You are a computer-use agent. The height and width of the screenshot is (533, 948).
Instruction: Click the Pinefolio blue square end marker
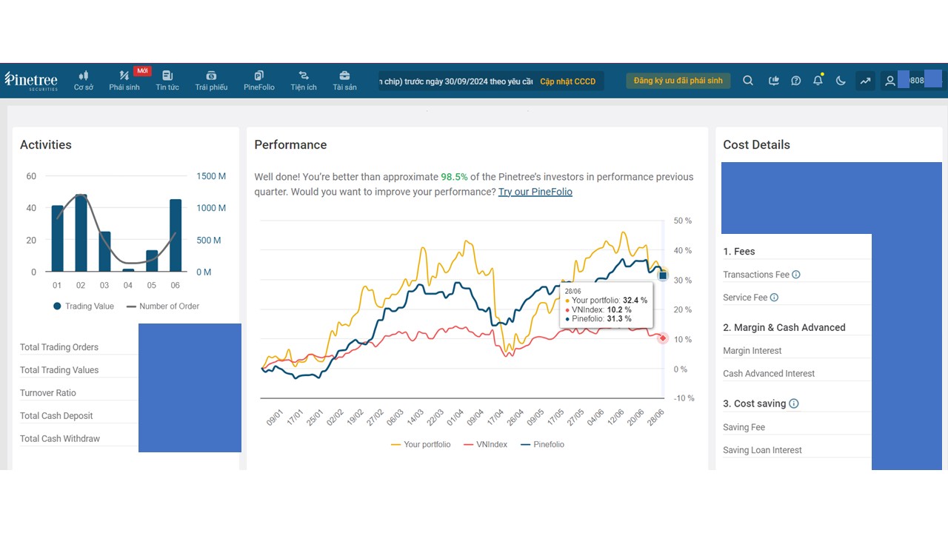(x=663, y=275)
